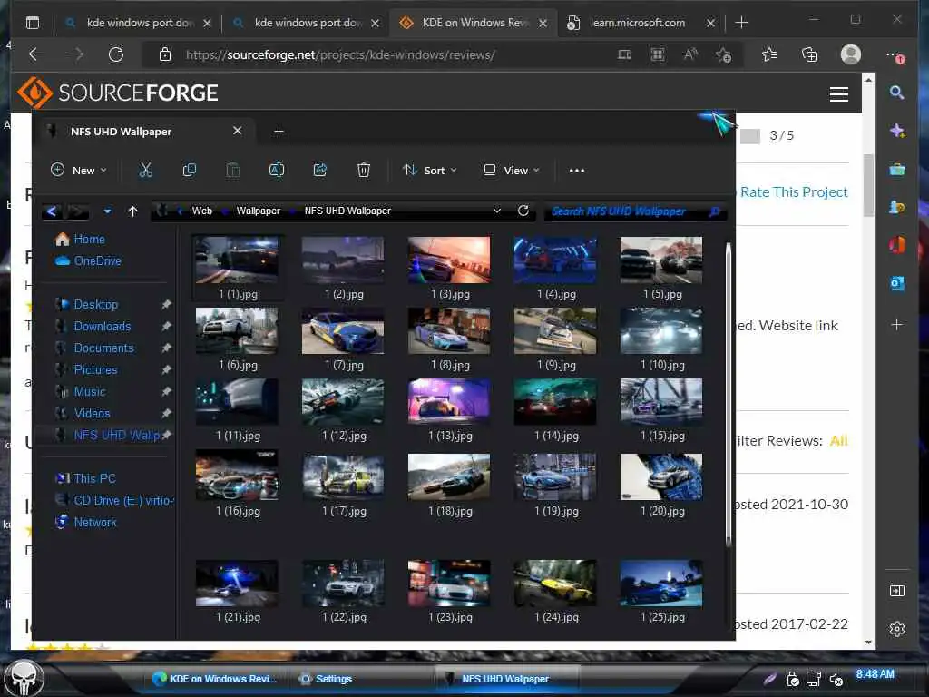
Task: Open the Edge profile avatar
Action: [851, 54]
